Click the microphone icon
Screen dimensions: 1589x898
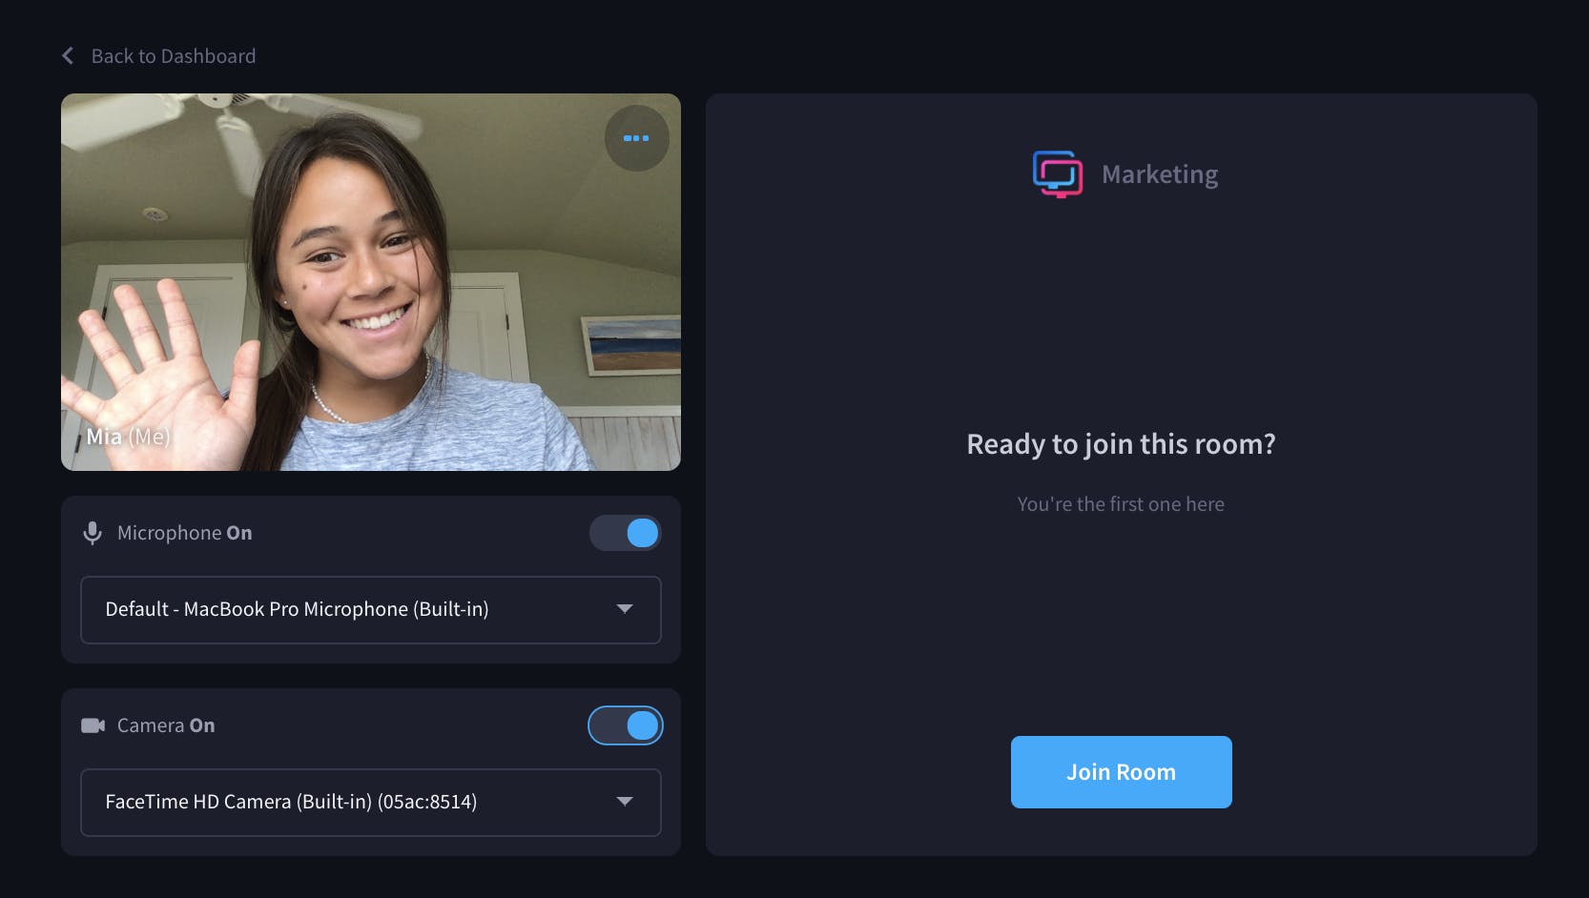click(x=93, y=533)
